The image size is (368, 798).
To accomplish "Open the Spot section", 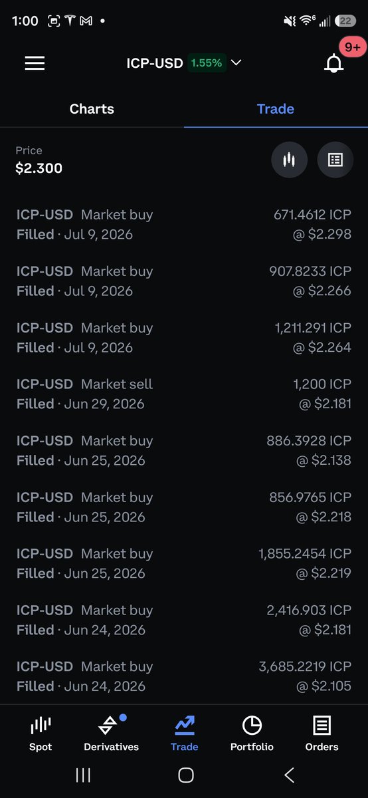I will pos(41,734).
